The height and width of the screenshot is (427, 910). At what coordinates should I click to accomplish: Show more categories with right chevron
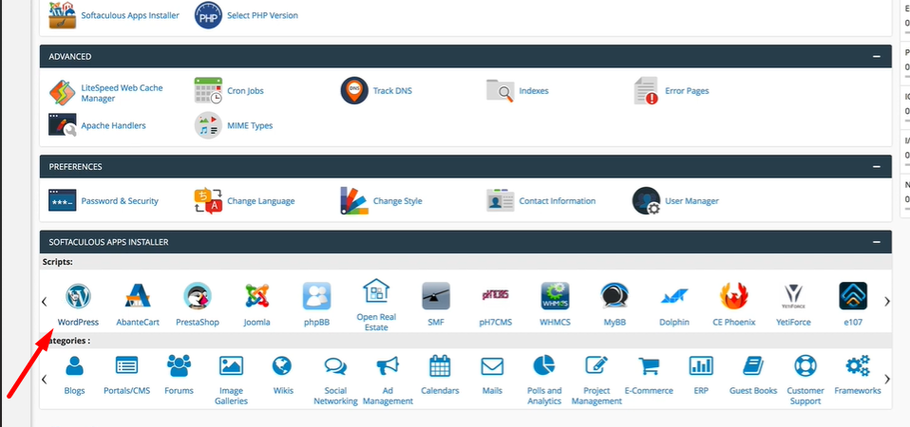[887, 380]
